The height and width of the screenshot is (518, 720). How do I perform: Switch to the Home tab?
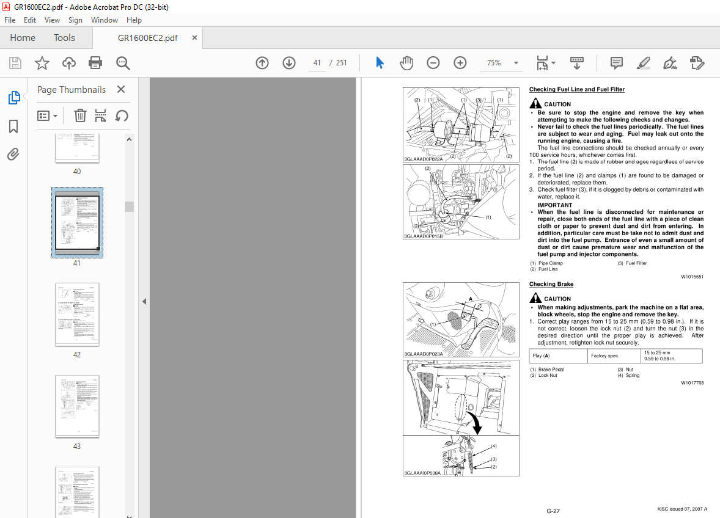click(x=23, y=38)
